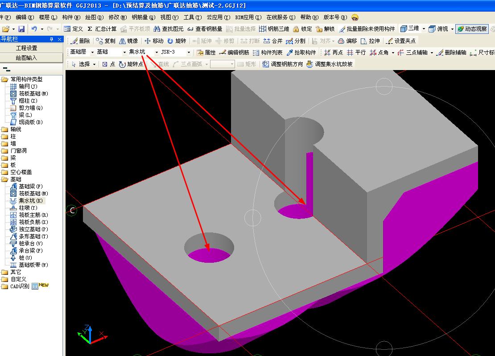
Task: Select 桩承台(V) tree item
Action: click(x=26, y=244)
